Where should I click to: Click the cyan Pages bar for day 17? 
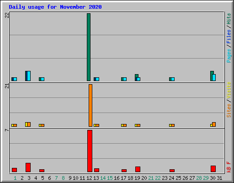click(x=125, y=79)
